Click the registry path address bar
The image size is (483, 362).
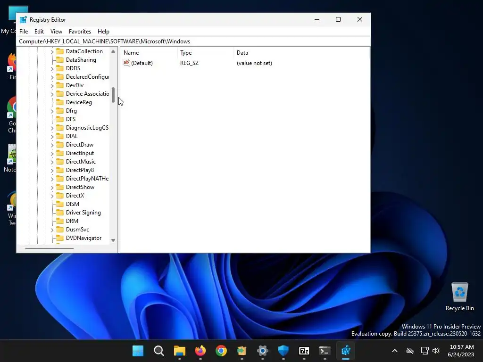click(193, 41)
